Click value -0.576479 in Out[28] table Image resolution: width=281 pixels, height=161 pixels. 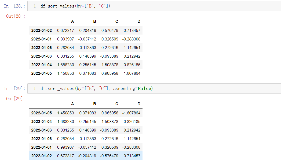click(109, 31)
